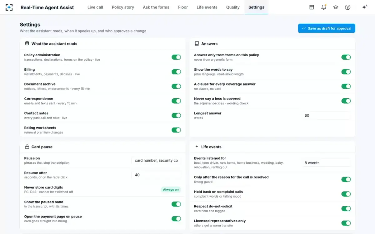The width and height of the screenshot is (375, 234).
Task: Toggle Contact notes source
Action: (x=176, y=115)
